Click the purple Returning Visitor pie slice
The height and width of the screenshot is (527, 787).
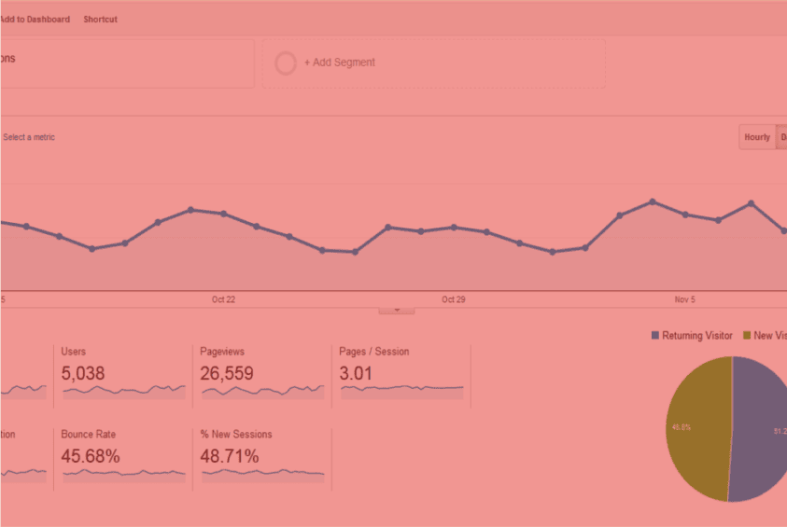pyautogui.click(x=759, y=429)
